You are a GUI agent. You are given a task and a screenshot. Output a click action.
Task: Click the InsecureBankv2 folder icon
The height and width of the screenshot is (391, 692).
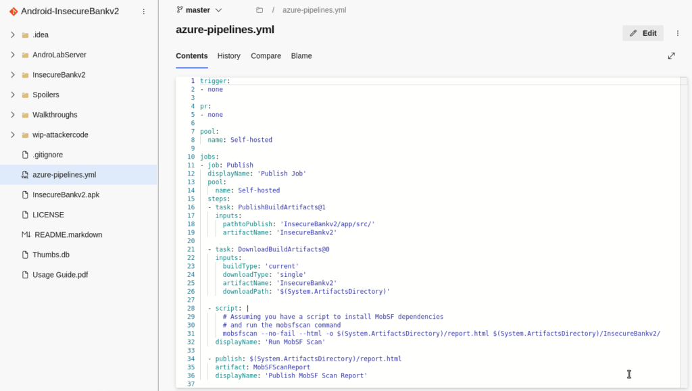[x=25, y=75]
